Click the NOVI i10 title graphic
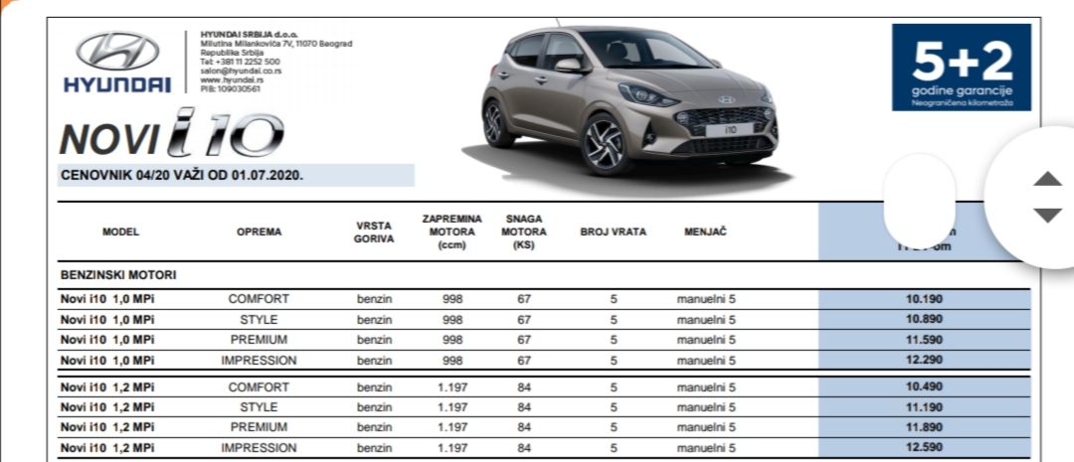1074x462 pixels. coord(171,134)
